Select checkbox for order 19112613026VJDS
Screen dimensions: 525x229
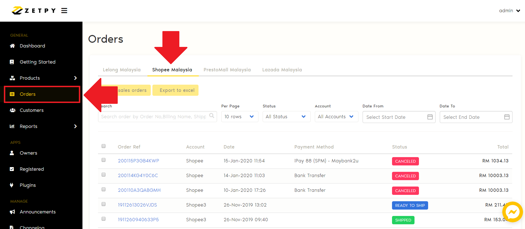[x=104, y=204]
